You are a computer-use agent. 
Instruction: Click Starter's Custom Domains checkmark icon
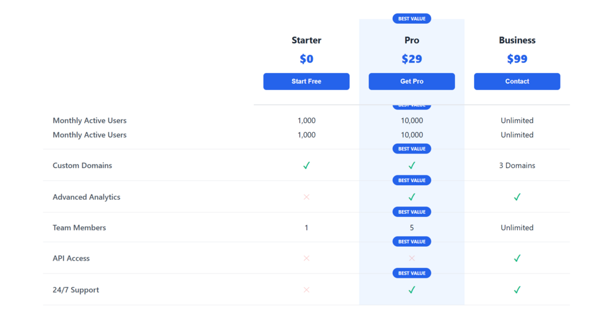click(x=306, y=166)
